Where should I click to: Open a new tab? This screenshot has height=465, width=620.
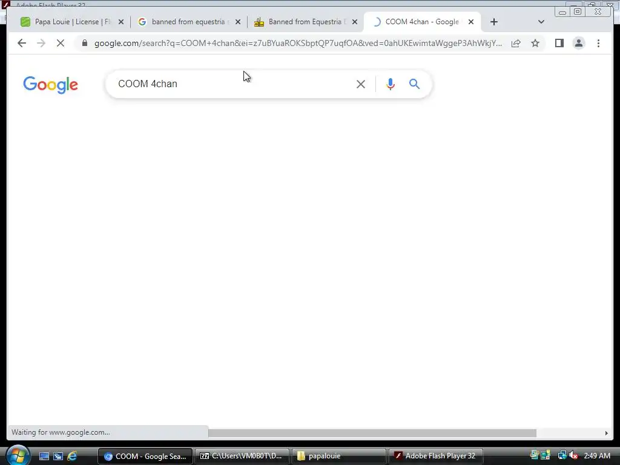pos(494,22)
